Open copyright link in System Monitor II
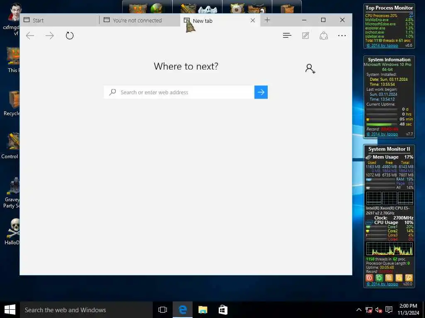 click(x=382, y=284)
